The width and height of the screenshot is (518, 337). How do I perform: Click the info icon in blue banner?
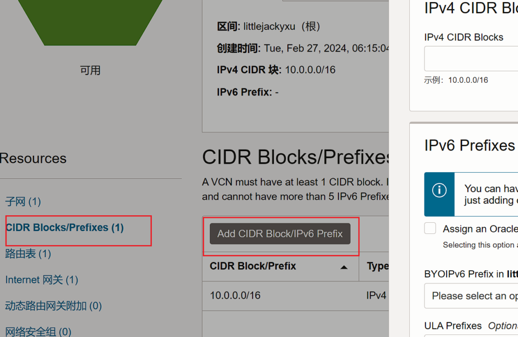(439, 190)
